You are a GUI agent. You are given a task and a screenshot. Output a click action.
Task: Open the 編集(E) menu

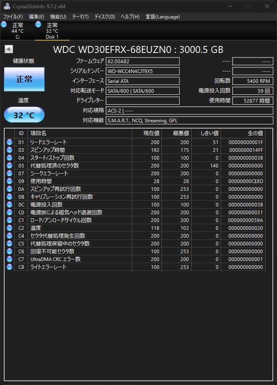point(37,17)
